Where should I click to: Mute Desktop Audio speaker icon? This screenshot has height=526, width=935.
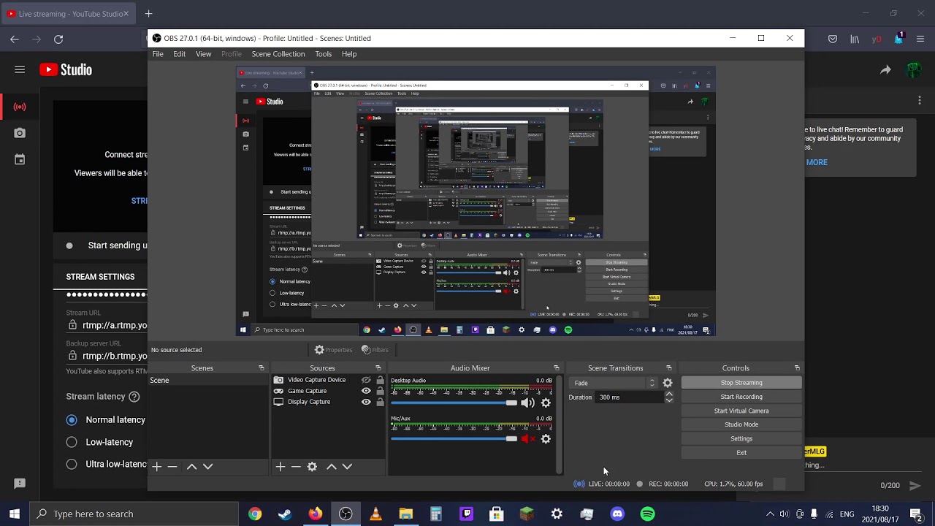click(x=527, y=403)
